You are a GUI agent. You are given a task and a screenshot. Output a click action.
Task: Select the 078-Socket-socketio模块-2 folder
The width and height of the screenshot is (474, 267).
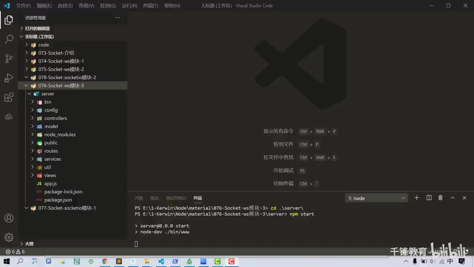[67, 78]
